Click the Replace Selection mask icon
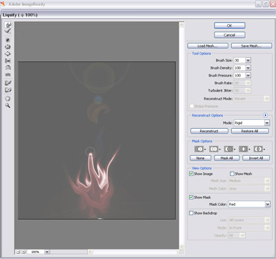 point(199,149)
